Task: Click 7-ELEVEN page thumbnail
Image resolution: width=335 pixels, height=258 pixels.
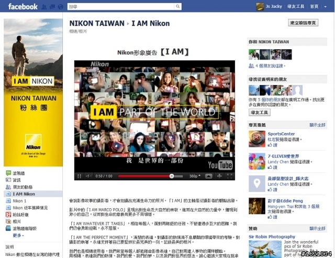Action: (x=257, y=161)
